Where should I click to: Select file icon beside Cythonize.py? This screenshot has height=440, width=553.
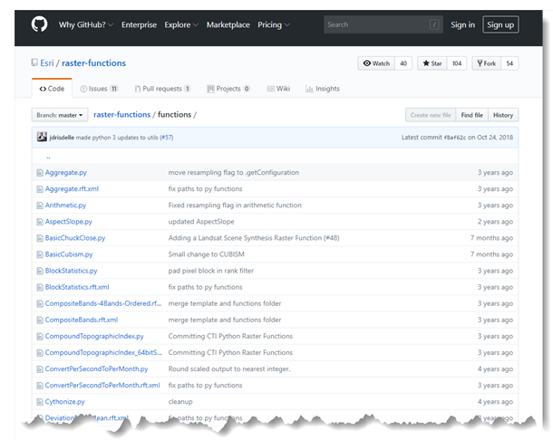40,402
